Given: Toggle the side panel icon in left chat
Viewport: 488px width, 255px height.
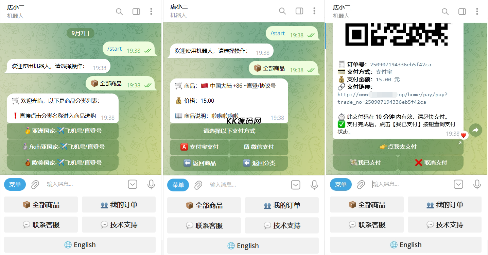Looking at the screenshot, I should [x=136, y=12].
